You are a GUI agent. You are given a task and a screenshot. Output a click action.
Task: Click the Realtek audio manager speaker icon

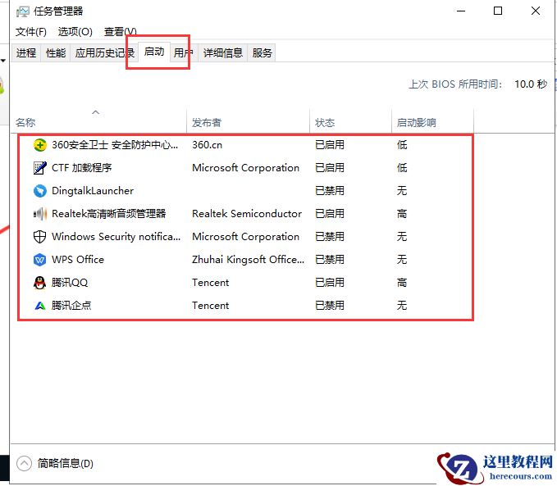[x=39, y=214]
